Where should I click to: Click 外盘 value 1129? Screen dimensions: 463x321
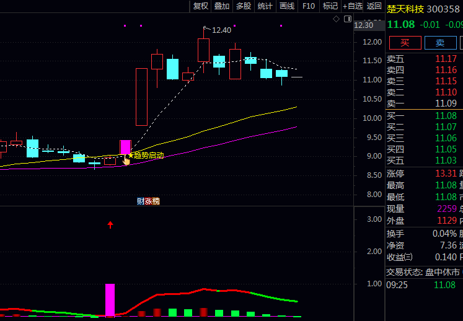click(447, 220)
